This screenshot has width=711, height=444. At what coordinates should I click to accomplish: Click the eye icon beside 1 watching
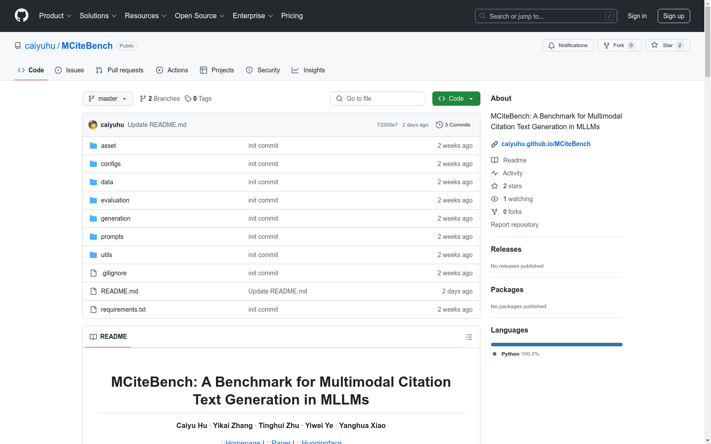pyautogui.click(x=495, y=199)
